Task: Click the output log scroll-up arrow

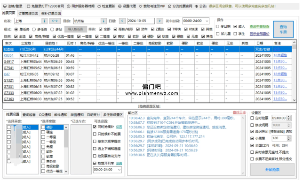Action: click(243, 118)
